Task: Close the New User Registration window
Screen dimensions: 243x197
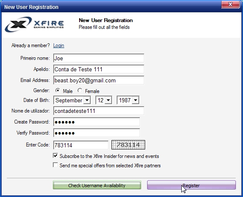Action: pos(231,5)
